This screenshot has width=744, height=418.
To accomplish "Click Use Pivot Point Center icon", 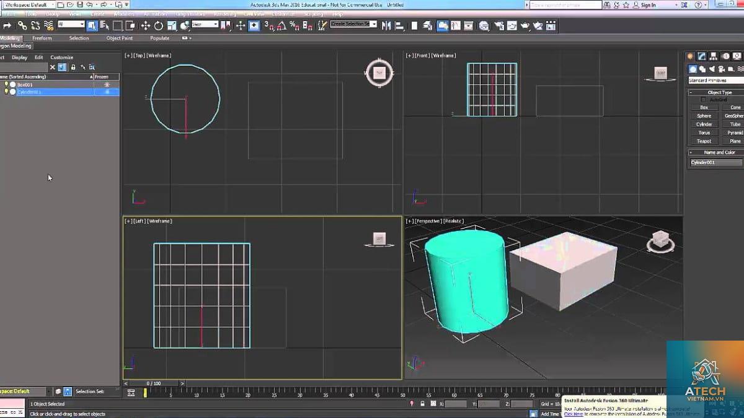I will [226, 25].
